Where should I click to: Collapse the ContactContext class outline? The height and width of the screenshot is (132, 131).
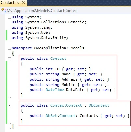point(10,105)
